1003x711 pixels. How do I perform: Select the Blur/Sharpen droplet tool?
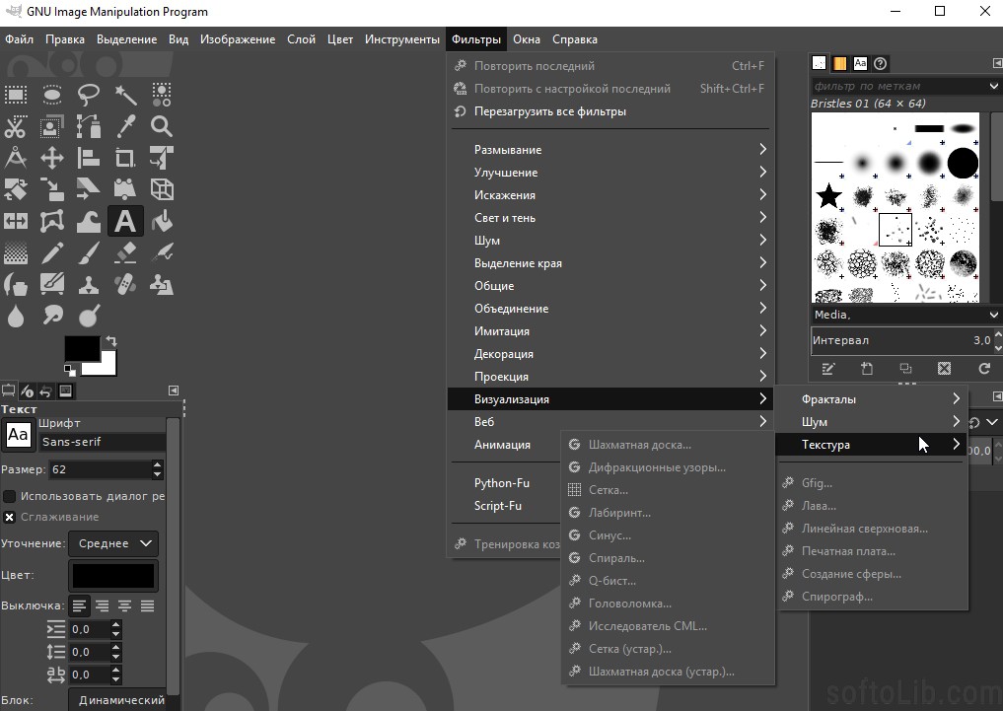click(16, 316)
